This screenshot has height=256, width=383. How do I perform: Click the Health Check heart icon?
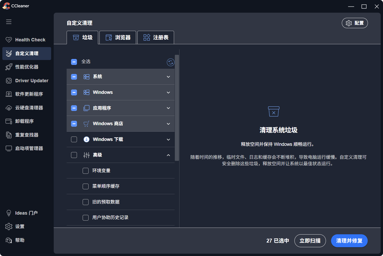[x=9, y=40]
